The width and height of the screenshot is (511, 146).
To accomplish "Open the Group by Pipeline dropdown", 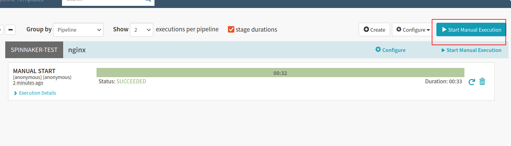I will tap(78, 30).
